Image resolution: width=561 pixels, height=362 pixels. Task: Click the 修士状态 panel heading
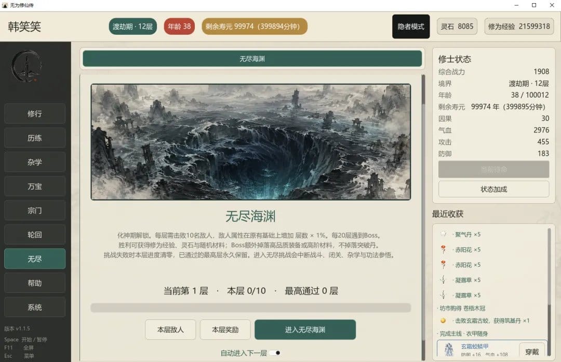455,59
